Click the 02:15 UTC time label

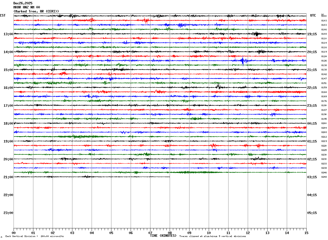[x=312, y=159]
